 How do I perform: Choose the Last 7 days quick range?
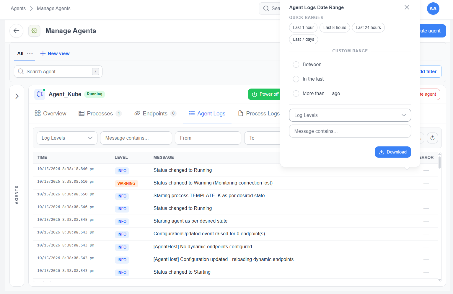click(304, 39)
